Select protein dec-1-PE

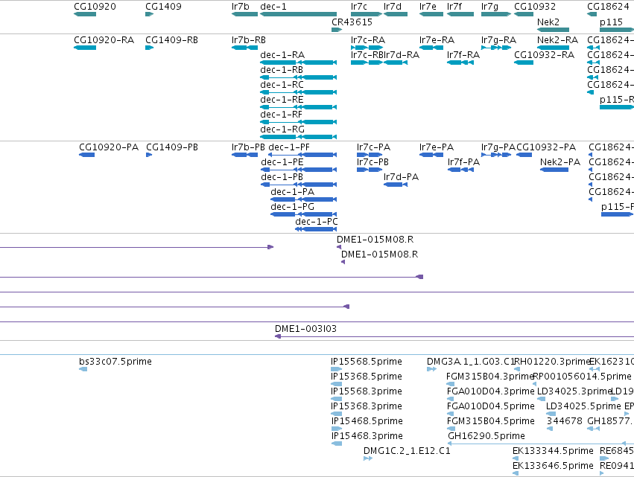299,170
